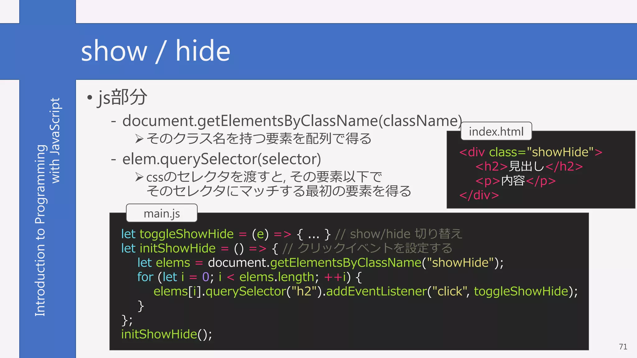This screenshot has height=358, width=637.
Task: Click 'let elems = document.getElementsByClassName' code line
Action: point(320,263)
